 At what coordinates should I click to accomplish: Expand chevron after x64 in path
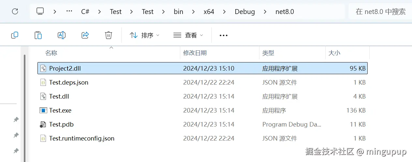(x=224, y=12)
